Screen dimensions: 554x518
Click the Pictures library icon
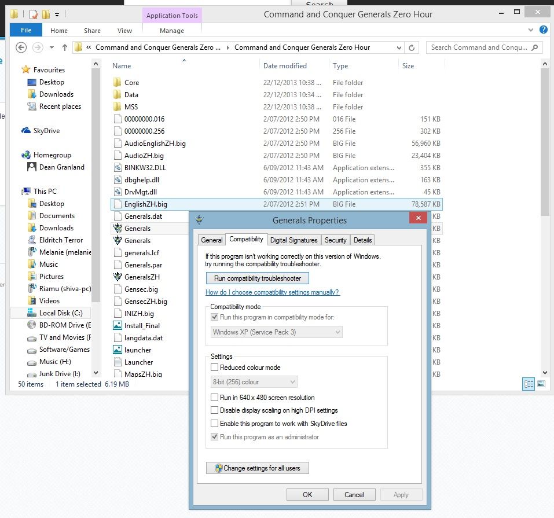[x=32, y=276]
